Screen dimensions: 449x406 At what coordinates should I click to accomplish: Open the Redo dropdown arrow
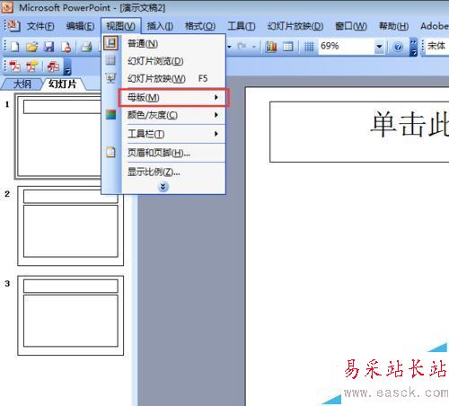pos(254,47)
